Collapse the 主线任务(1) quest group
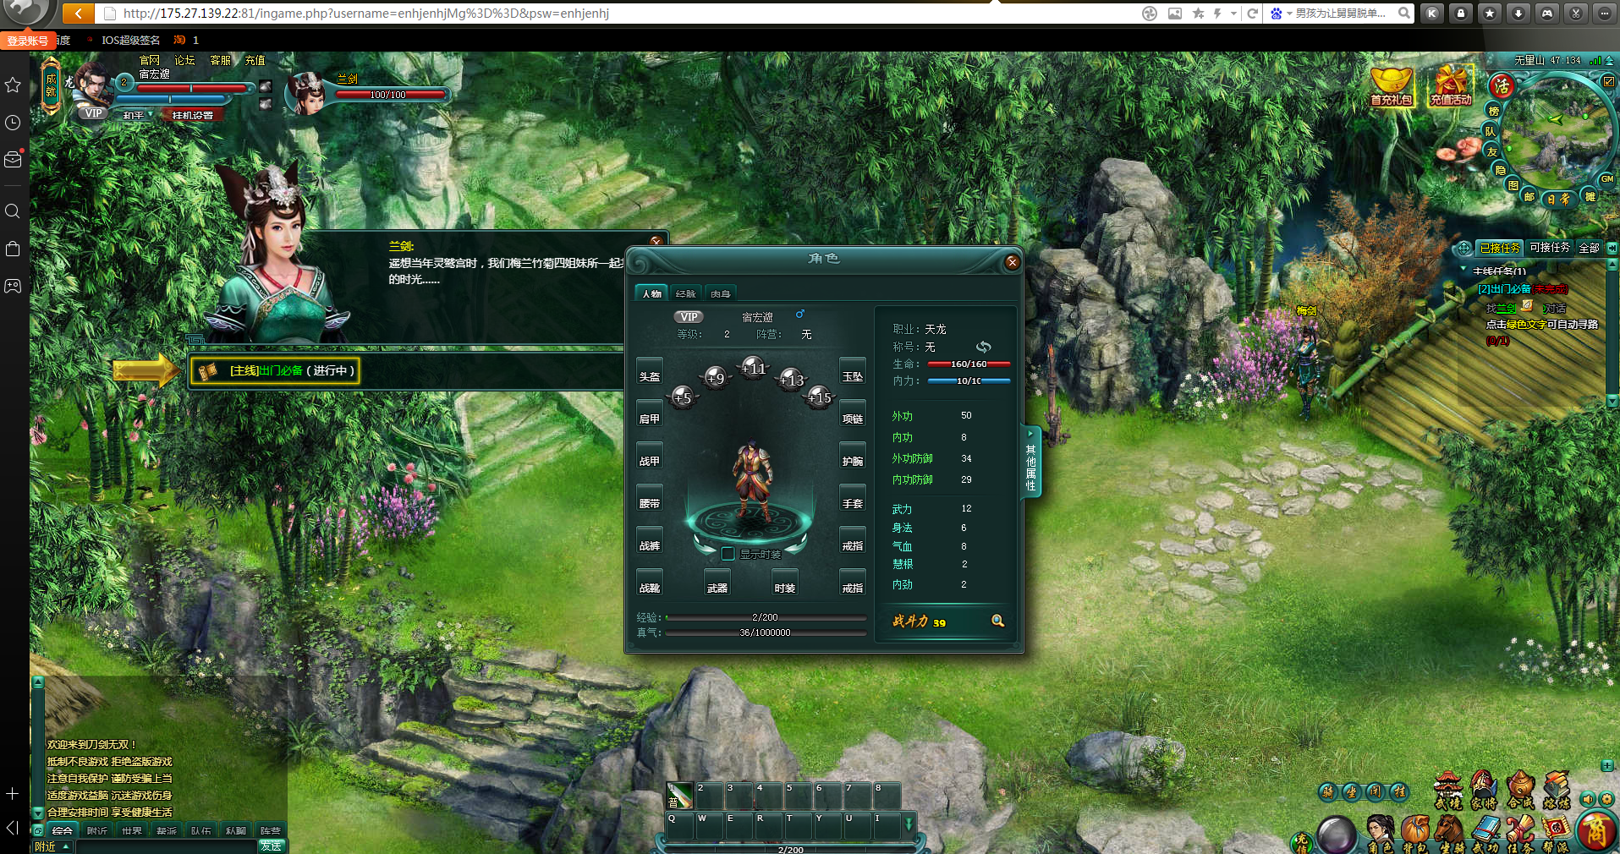Viewport: 1620px width, 854px height. [1464, 270]
